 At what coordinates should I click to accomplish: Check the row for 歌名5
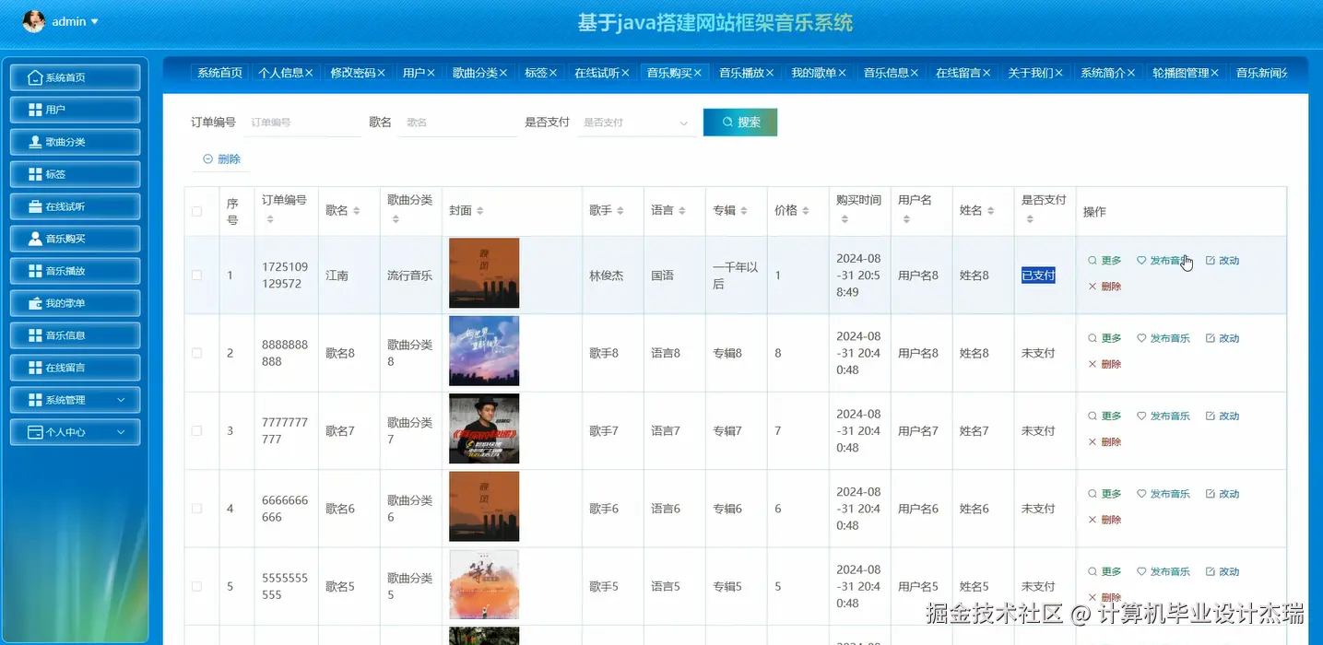pyautogui.click(x=196, y=586)
